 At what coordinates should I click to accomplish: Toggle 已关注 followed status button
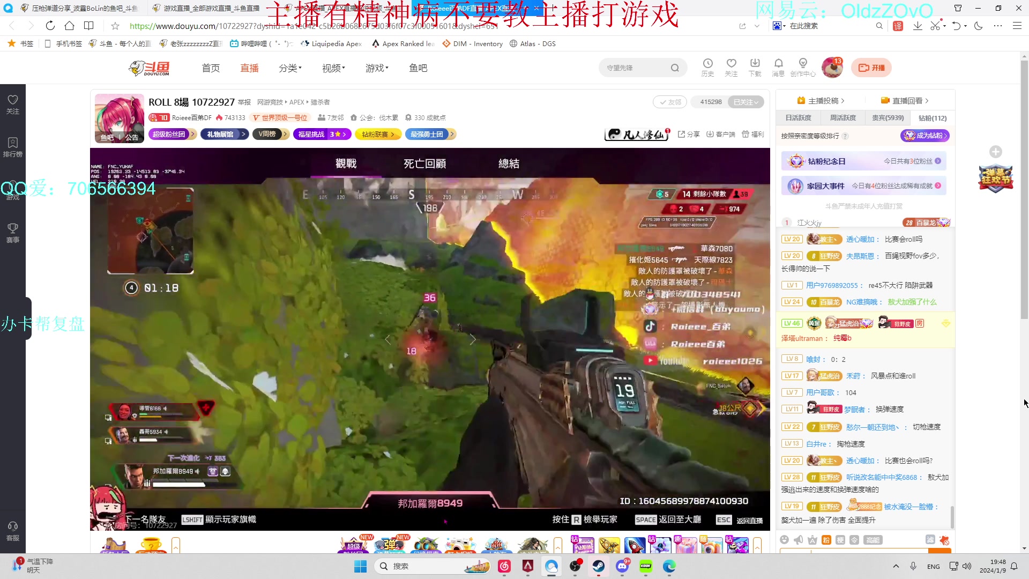tap(745, 102)
